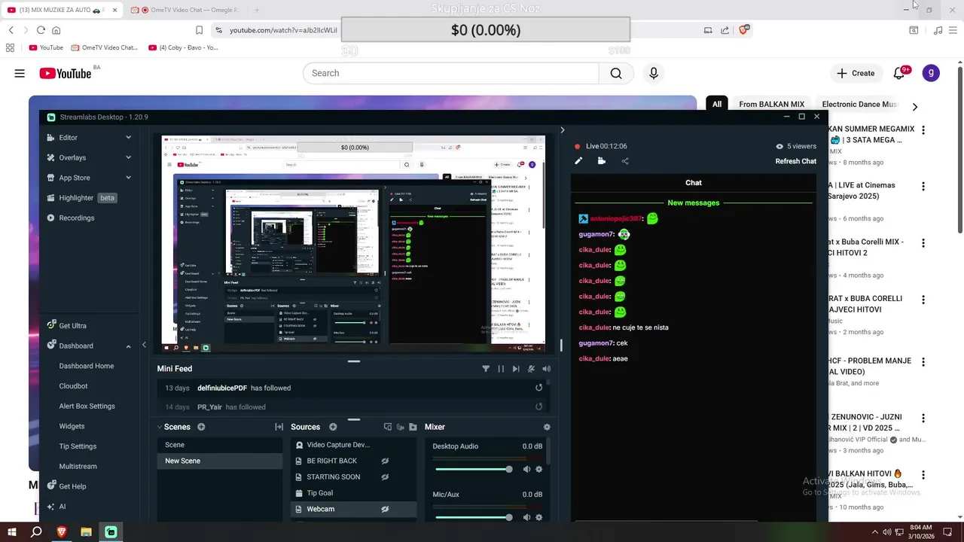The width and height of the screenshot is (964, 542).
Task: Click the YouTube Create button
Action: (x=856, y=73)
